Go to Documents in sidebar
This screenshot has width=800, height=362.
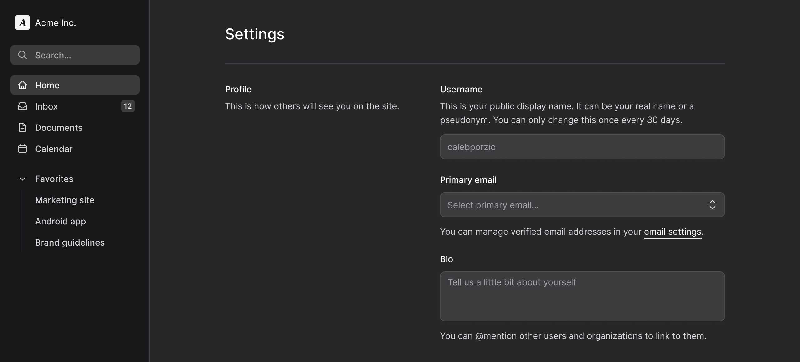pos(59,128)
